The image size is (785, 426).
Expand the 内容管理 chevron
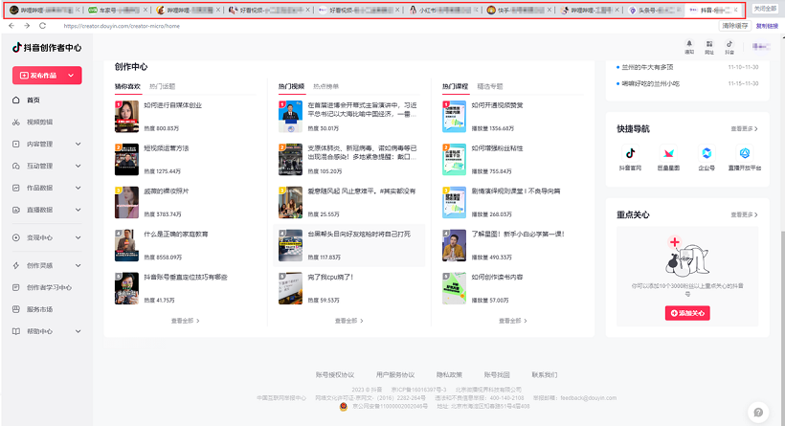78,145
